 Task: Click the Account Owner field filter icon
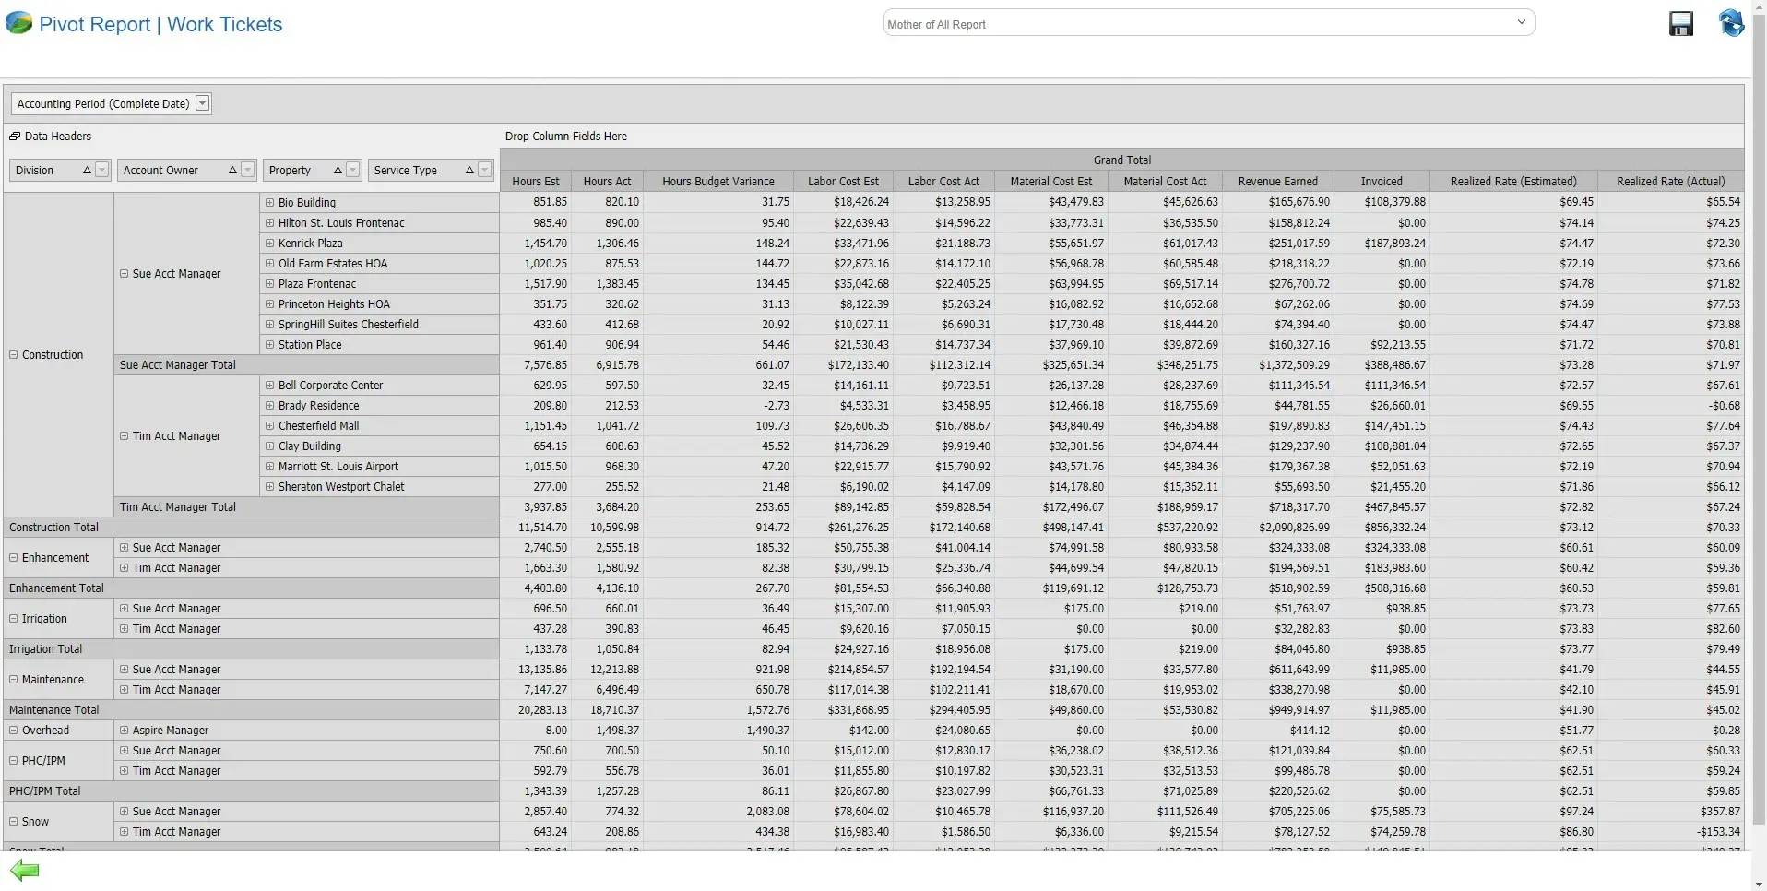[247, 170]
